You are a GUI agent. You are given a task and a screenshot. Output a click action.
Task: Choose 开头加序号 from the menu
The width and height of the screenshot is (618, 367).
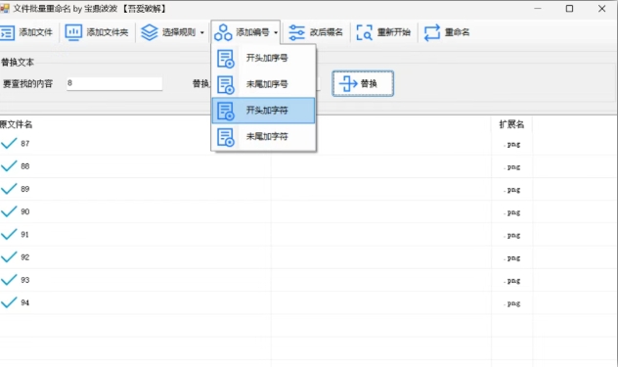[x=263, y=58]
